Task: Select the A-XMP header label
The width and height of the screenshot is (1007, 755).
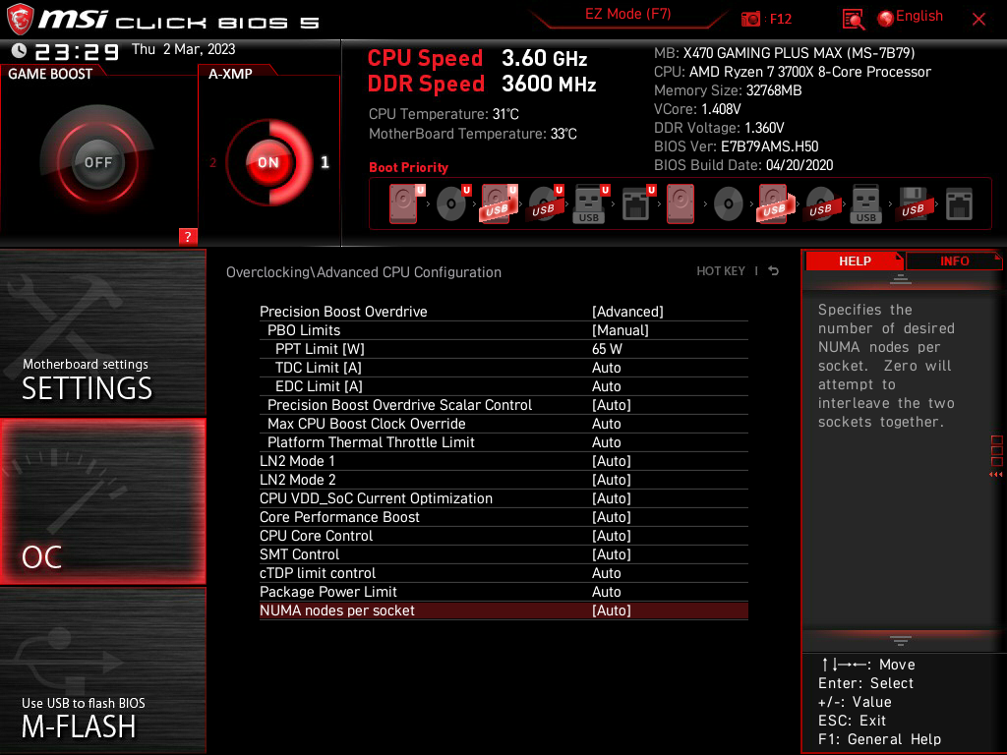Action: point(230,74)
